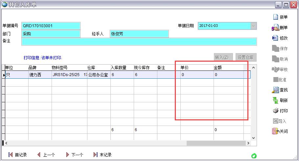Expand the 单据日期 date dropdown
Viewport: 299px width, 161px height.
click(x=254, y=26)
